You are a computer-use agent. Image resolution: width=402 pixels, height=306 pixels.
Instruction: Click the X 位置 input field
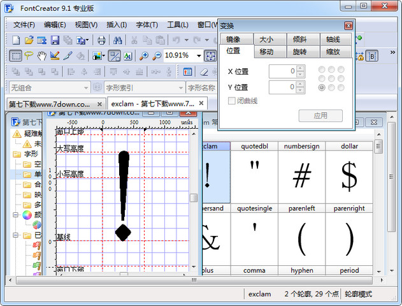point(282,71)
